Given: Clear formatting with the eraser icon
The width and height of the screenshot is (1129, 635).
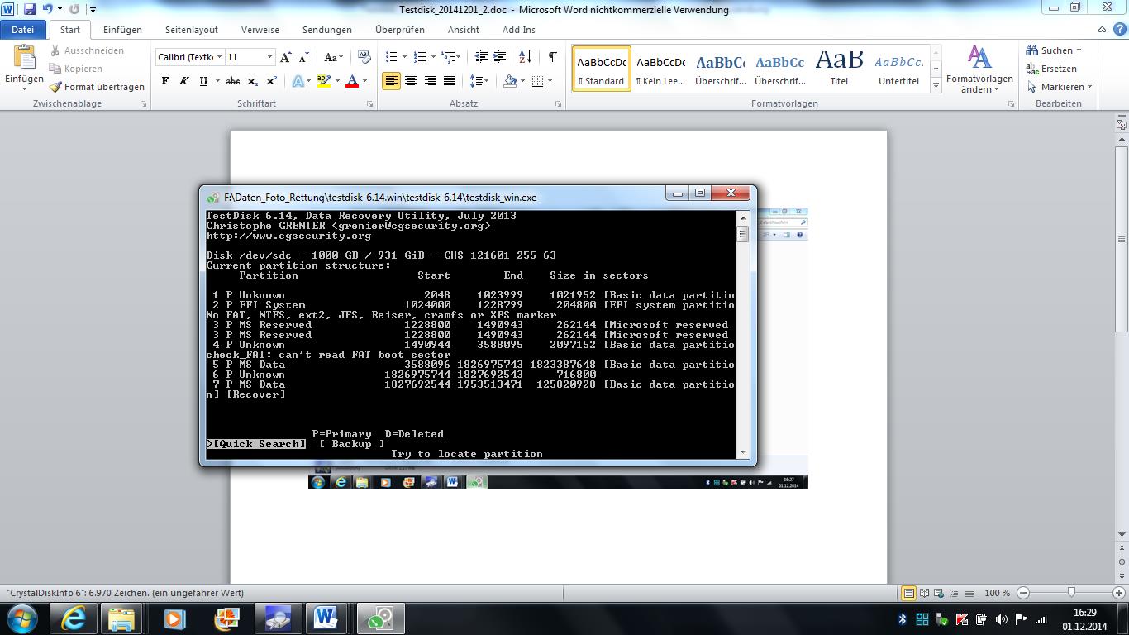Looking at the screenshot, I should pos(364,57).
